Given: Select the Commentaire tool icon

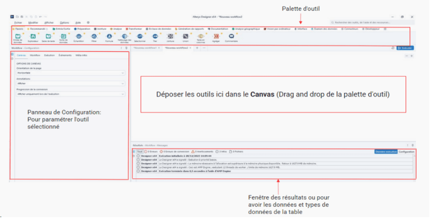Looking at the screenshot, I should pos(231,36).
